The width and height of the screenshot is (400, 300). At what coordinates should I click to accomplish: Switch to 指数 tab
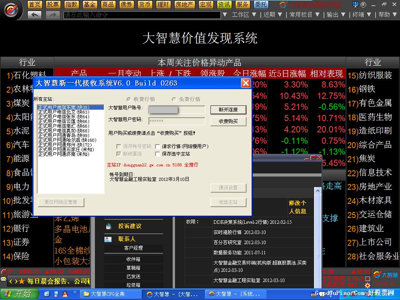(x=71, y=4)
